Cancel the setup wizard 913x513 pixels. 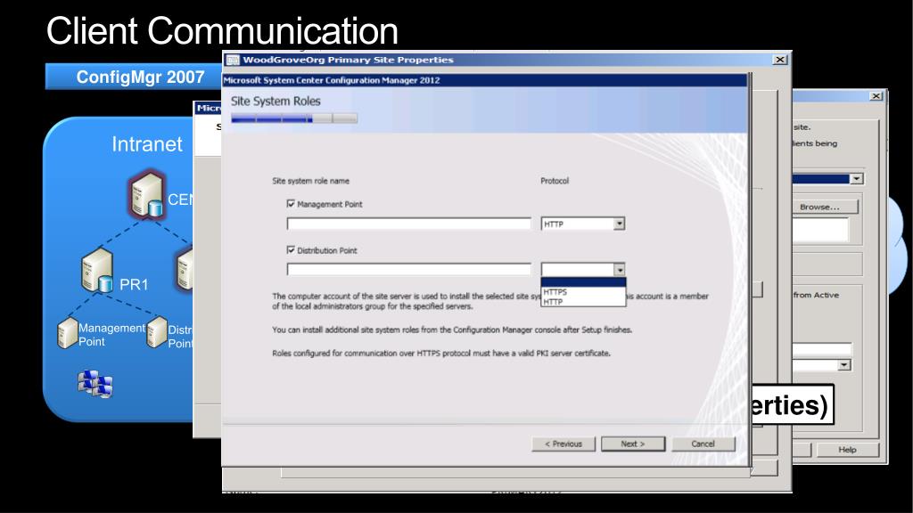coord(703,444)
